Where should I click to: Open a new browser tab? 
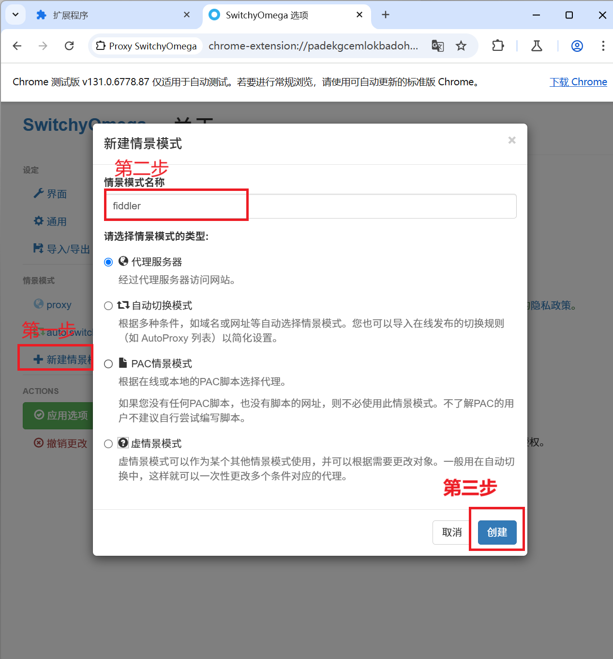[386, 15]
